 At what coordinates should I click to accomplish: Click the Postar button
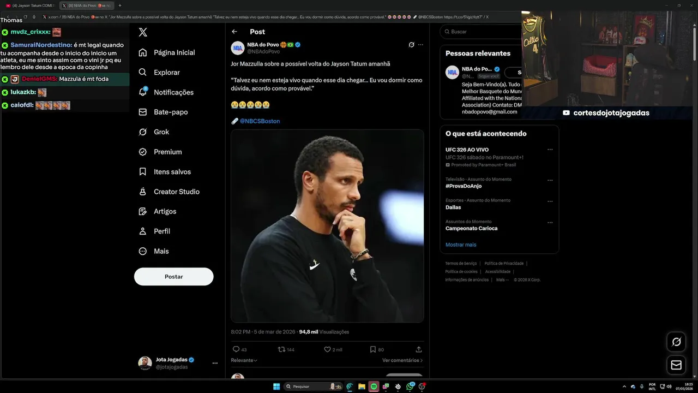pyautogui.click(x=174, y=277)
